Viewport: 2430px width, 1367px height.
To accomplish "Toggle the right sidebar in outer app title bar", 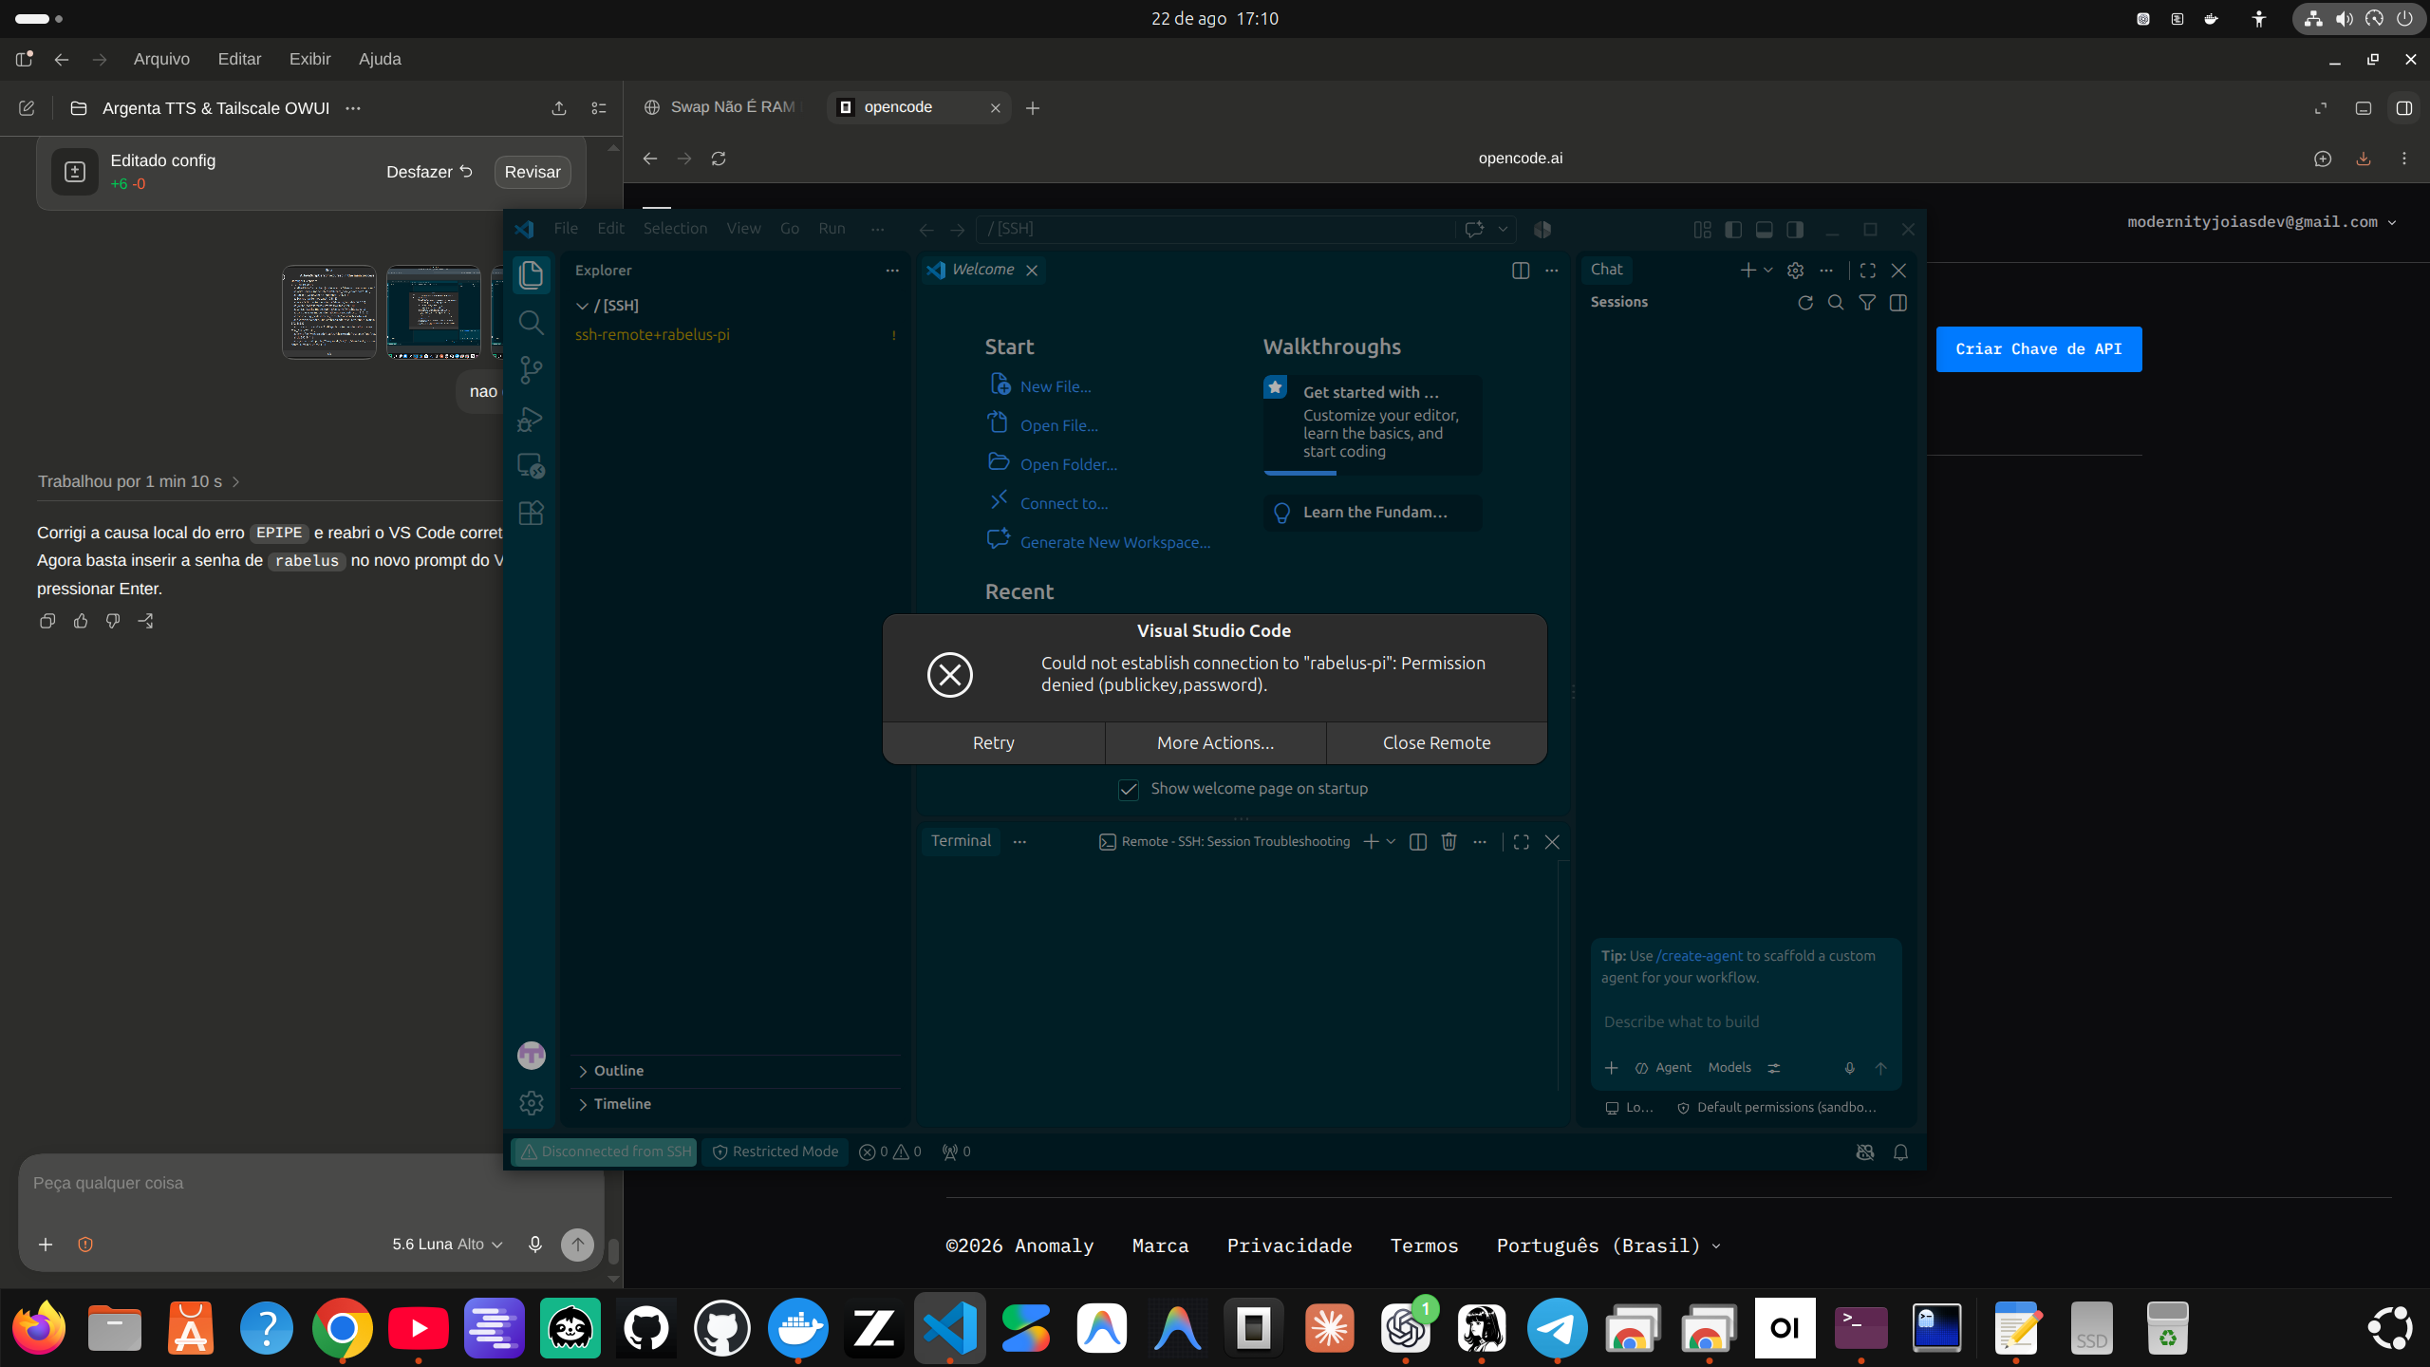I will [x=2404, y=108].
